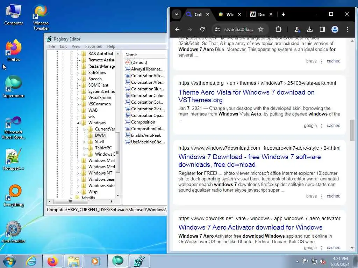Select the ColorizationColor registry value
358x268 pixels.
(x=147, y=96)
